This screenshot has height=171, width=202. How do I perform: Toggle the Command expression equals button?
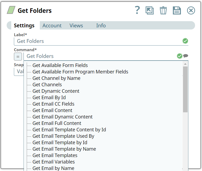click(18, 57)
